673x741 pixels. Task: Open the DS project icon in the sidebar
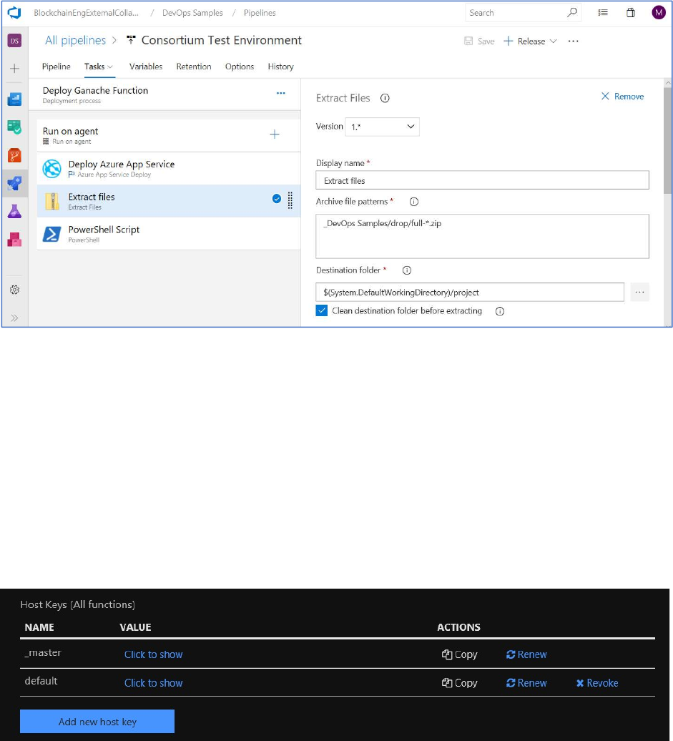pos(14,41)
